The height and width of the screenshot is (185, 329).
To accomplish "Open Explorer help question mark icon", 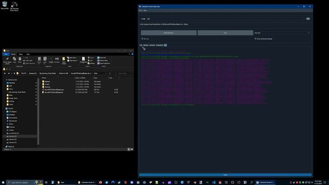I will coord(132,54).
